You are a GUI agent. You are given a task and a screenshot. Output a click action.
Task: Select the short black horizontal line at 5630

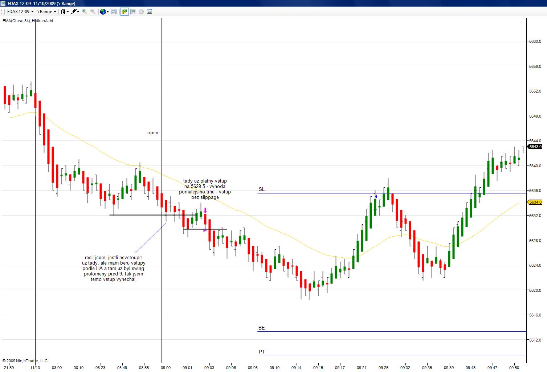205,229
